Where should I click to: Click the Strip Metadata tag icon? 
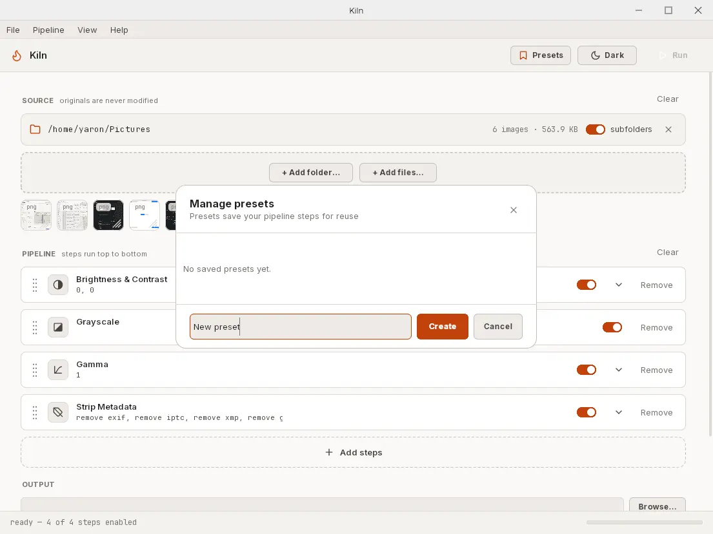point(57,412)
